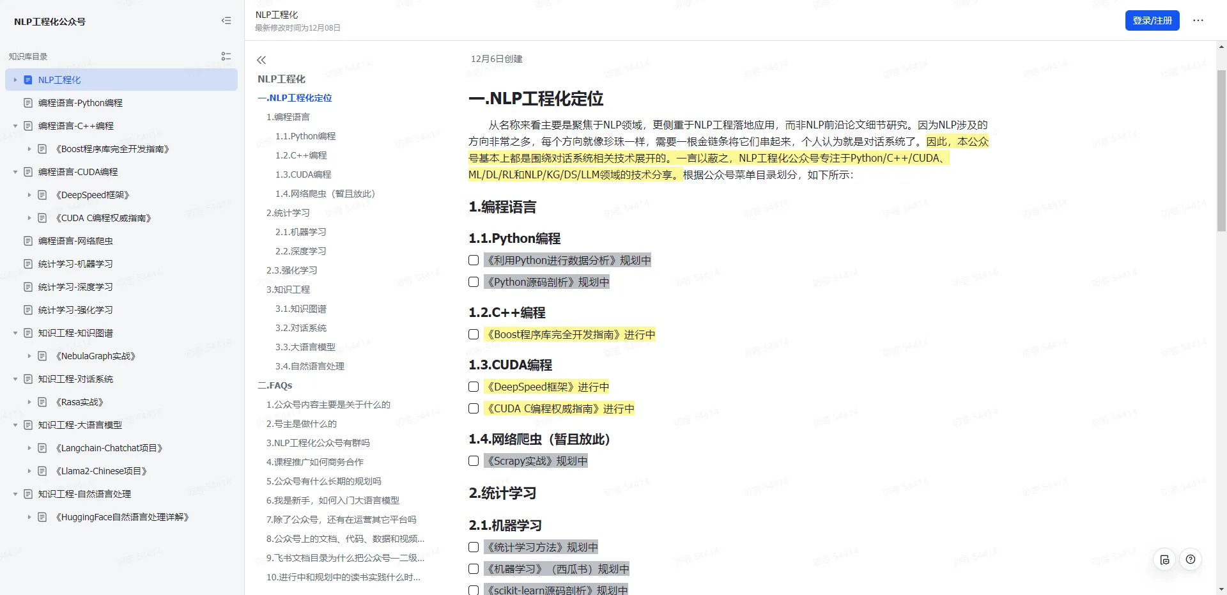Jump to 3.2.对话系统 in outline
1227x595 pixels.
(x=301, y=328)
